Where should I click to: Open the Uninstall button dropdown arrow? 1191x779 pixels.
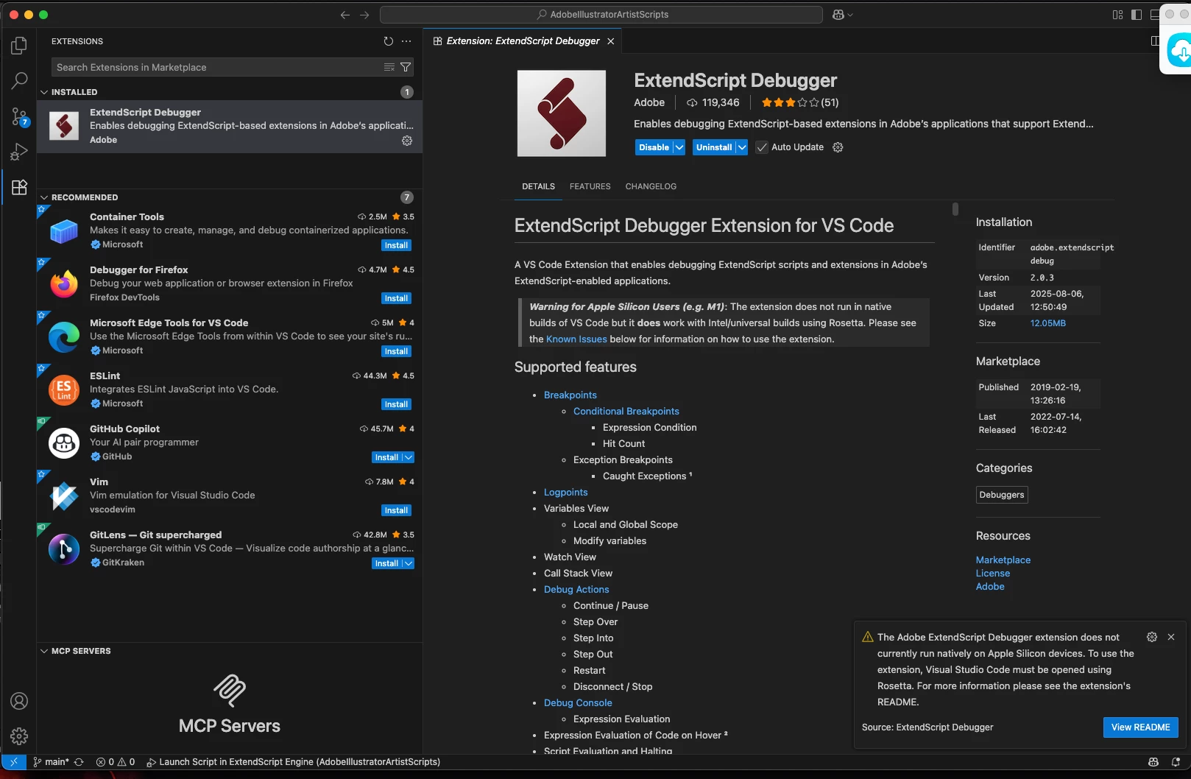coord(742,147)
